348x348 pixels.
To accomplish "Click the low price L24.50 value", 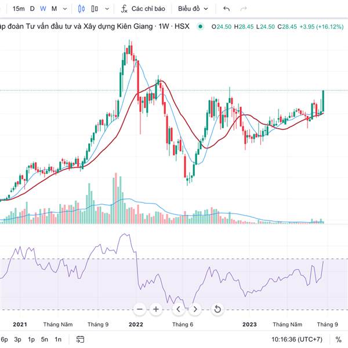I will coord(266,27).
